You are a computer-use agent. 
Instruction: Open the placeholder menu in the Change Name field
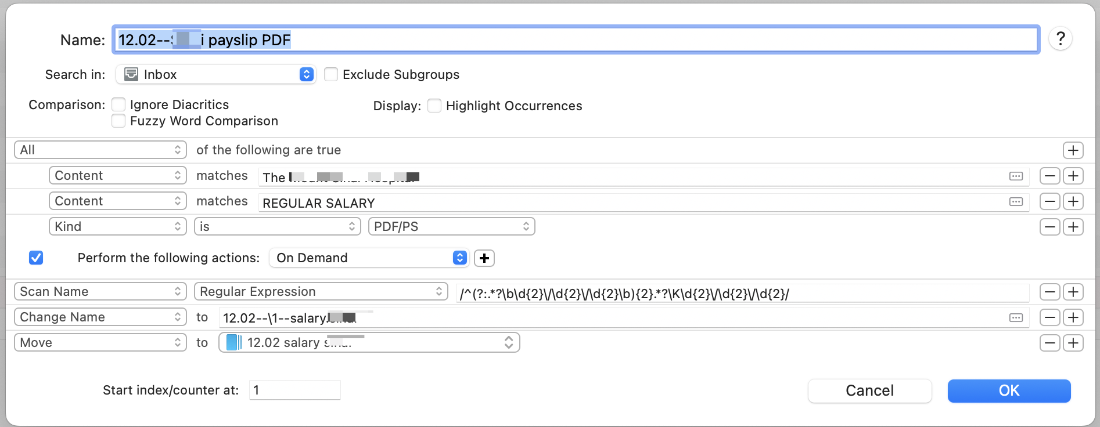pos(1016,317)
